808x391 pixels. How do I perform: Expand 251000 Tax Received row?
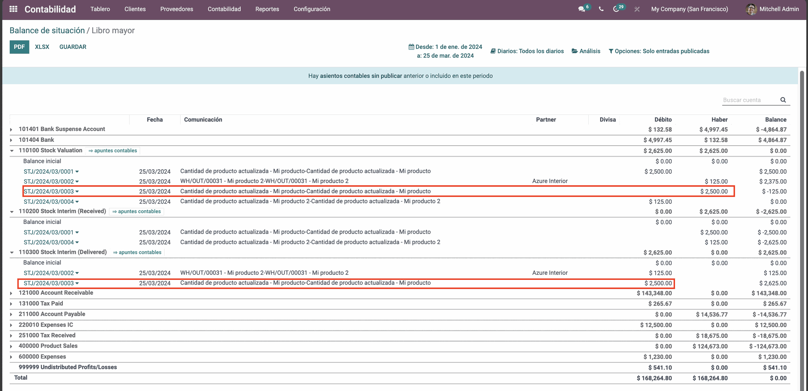point(11,335)
